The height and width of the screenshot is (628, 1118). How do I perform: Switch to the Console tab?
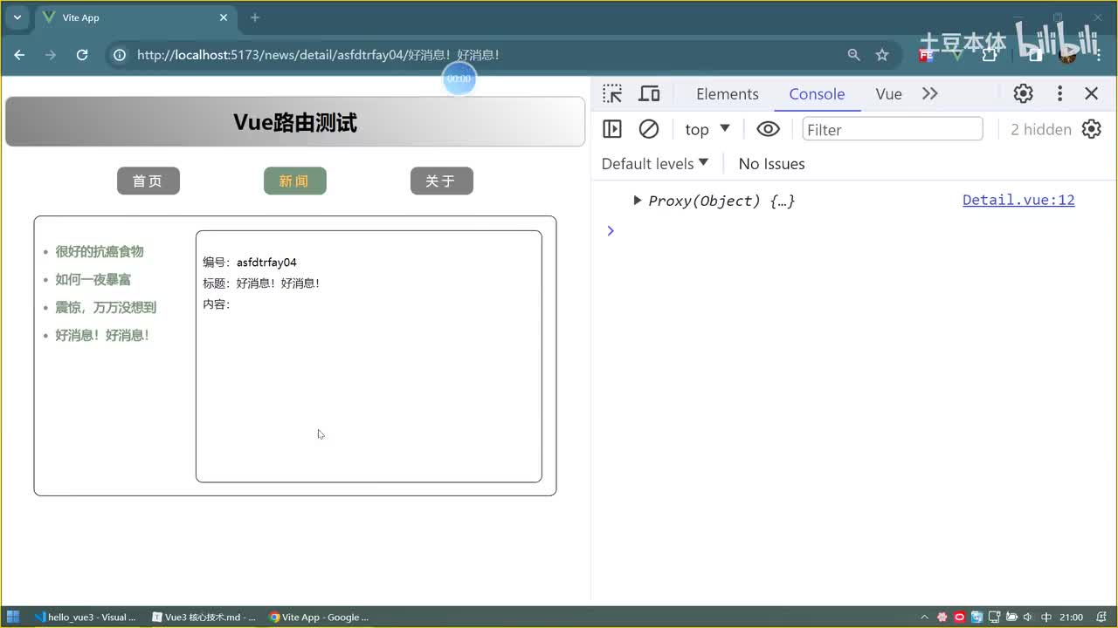click(817, 94)
